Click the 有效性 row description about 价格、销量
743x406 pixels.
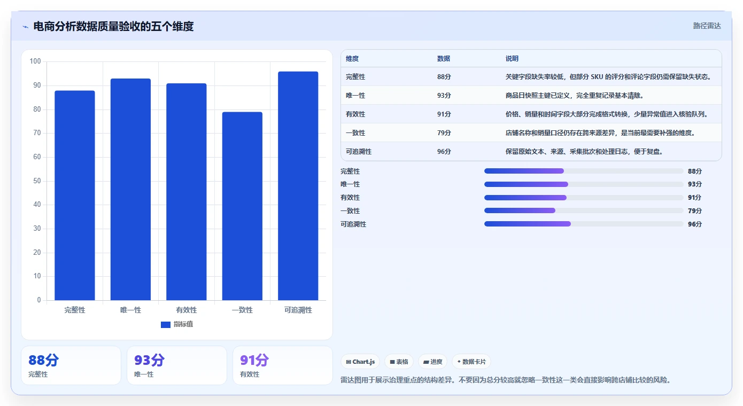[607, 114]
